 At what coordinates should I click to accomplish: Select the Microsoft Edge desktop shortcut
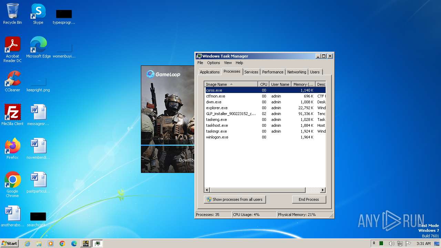(38, 47)
